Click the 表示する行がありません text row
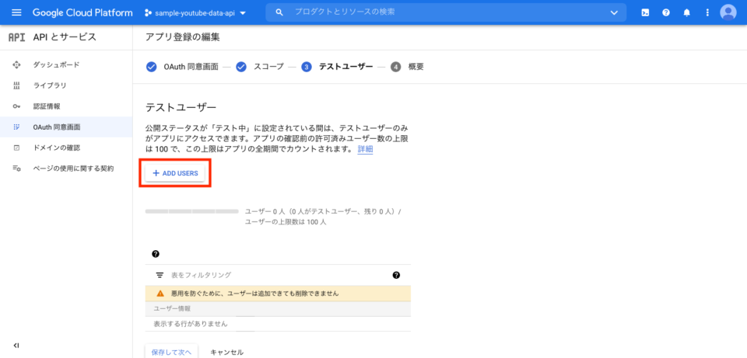 coord(191,324)
